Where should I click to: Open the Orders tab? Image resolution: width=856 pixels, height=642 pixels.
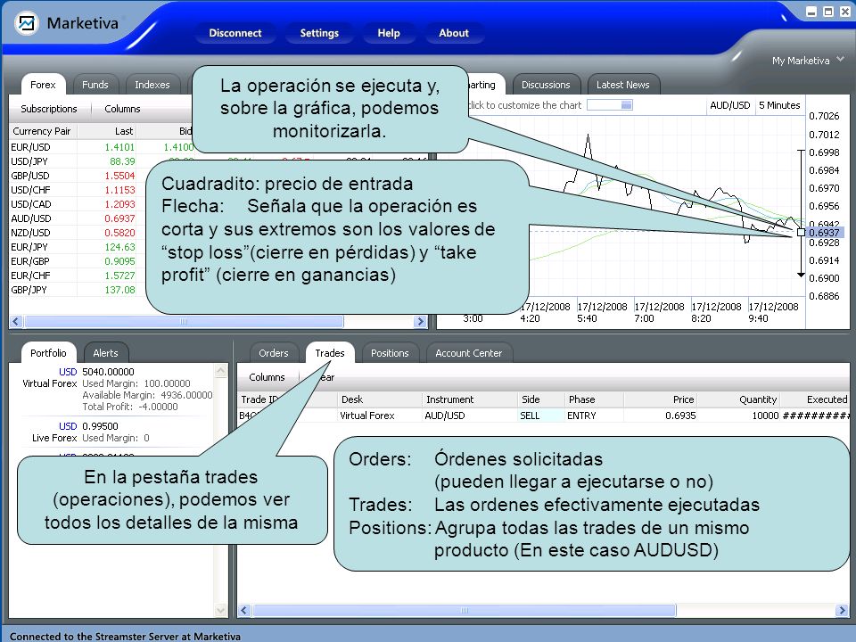[x=274, y=353]
